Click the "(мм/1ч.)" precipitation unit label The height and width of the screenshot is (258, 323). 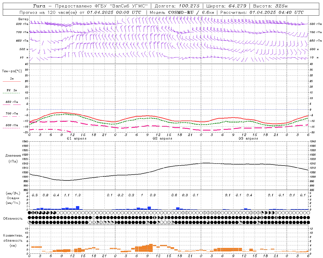point(13,203)
